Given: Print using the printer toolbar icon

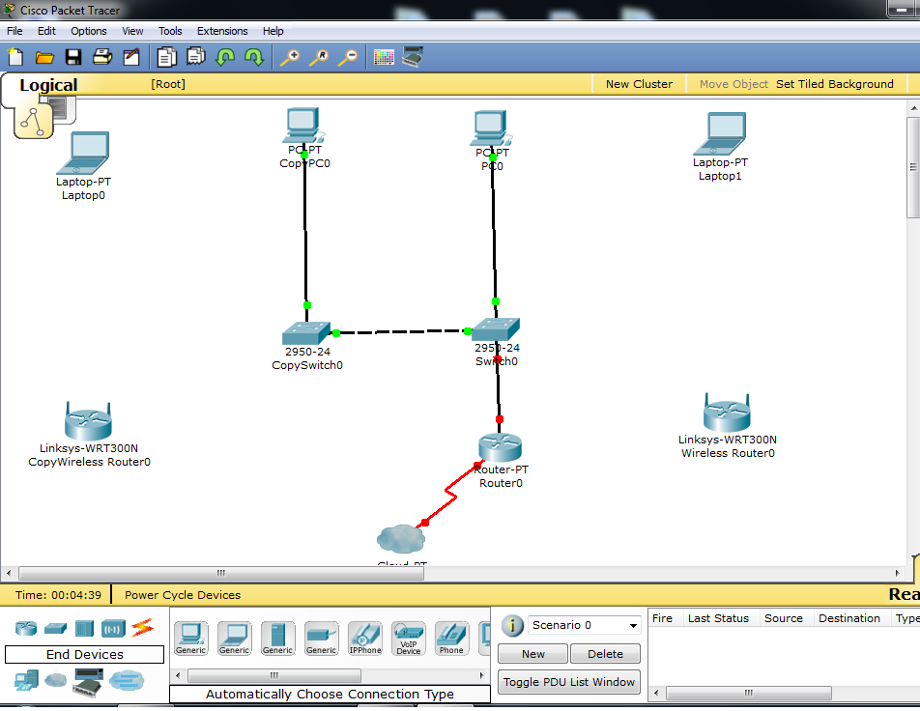Looking at the screenshot, I should coord(102,57).
